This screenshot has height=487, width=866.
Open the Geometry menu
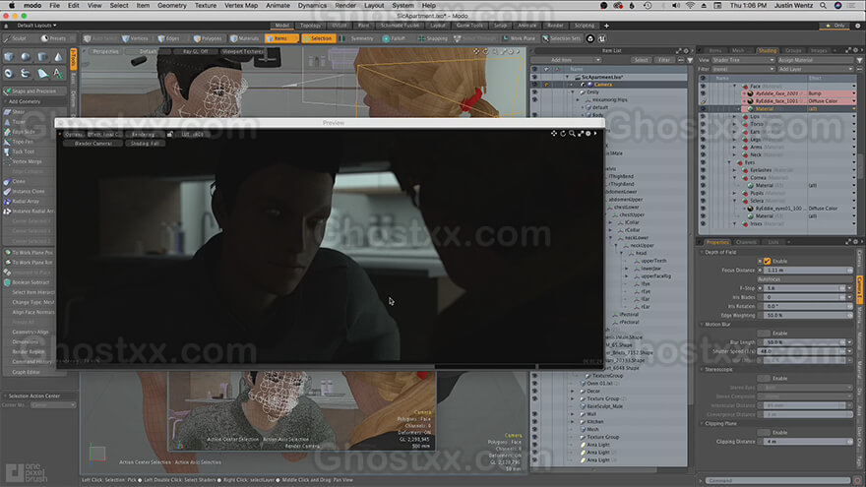pos(172,6)
